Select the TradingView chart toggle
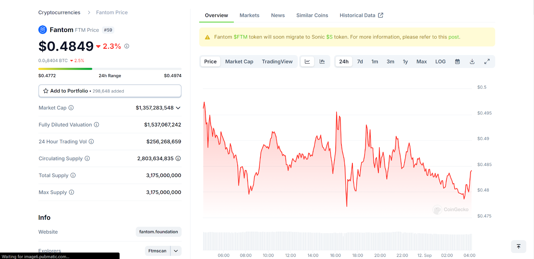Screen dimensions: 534x259 (x=277, y=61)
